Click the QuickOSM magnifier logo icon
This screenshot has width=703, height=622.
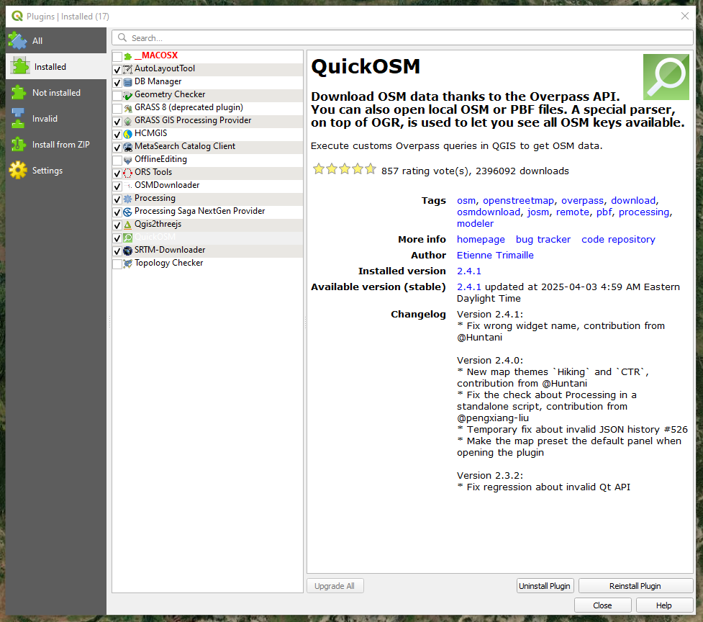click(x=666, y=77)
